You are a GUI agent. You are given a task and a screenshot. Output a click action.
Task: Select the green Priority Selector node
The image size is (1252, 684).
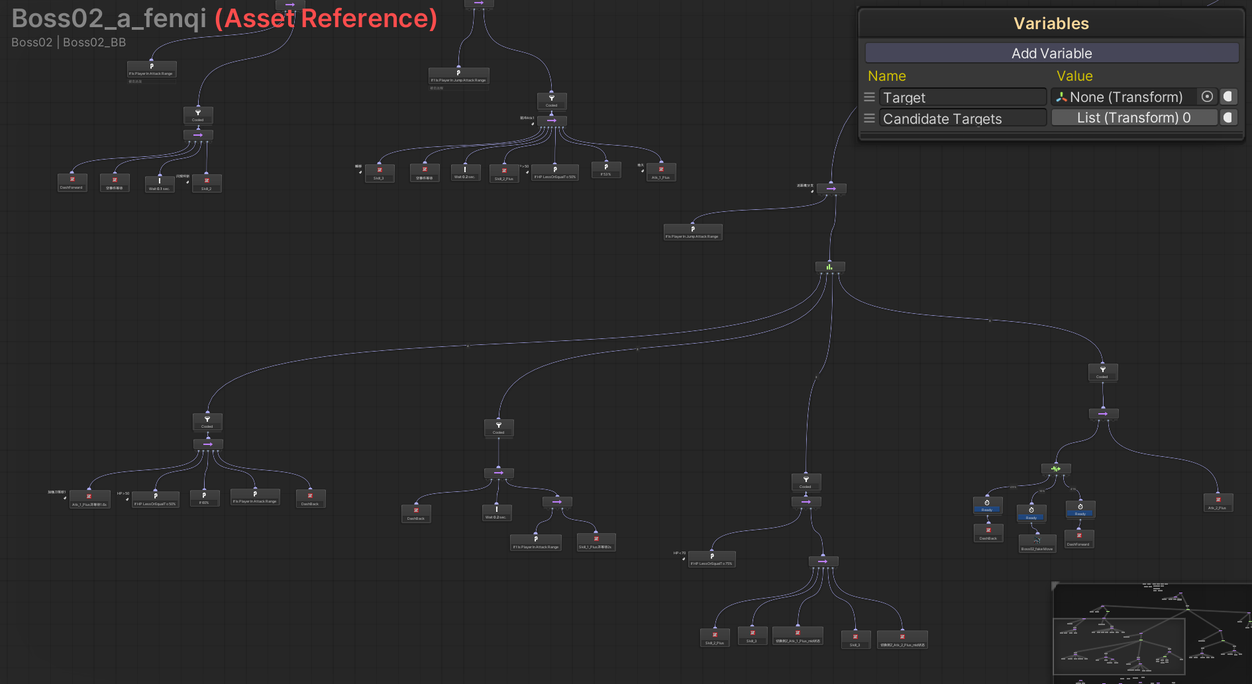point(829,267)
